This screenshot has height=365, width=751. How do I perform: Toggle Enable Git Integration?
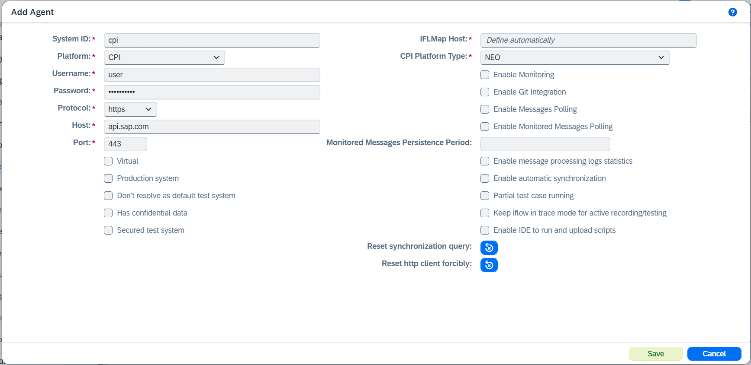click(x=485, y=92)
